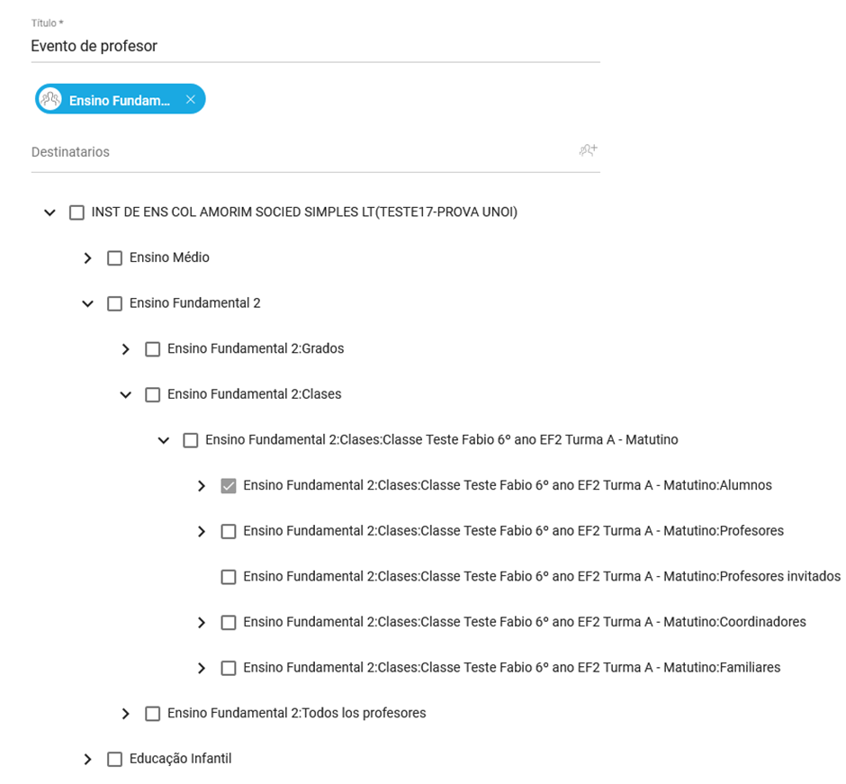Expand the Educação Infantil node

coord(87,760)
